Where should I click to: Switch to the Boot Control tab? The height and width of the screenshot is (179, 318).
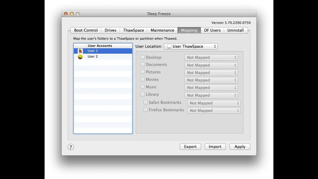86,30
